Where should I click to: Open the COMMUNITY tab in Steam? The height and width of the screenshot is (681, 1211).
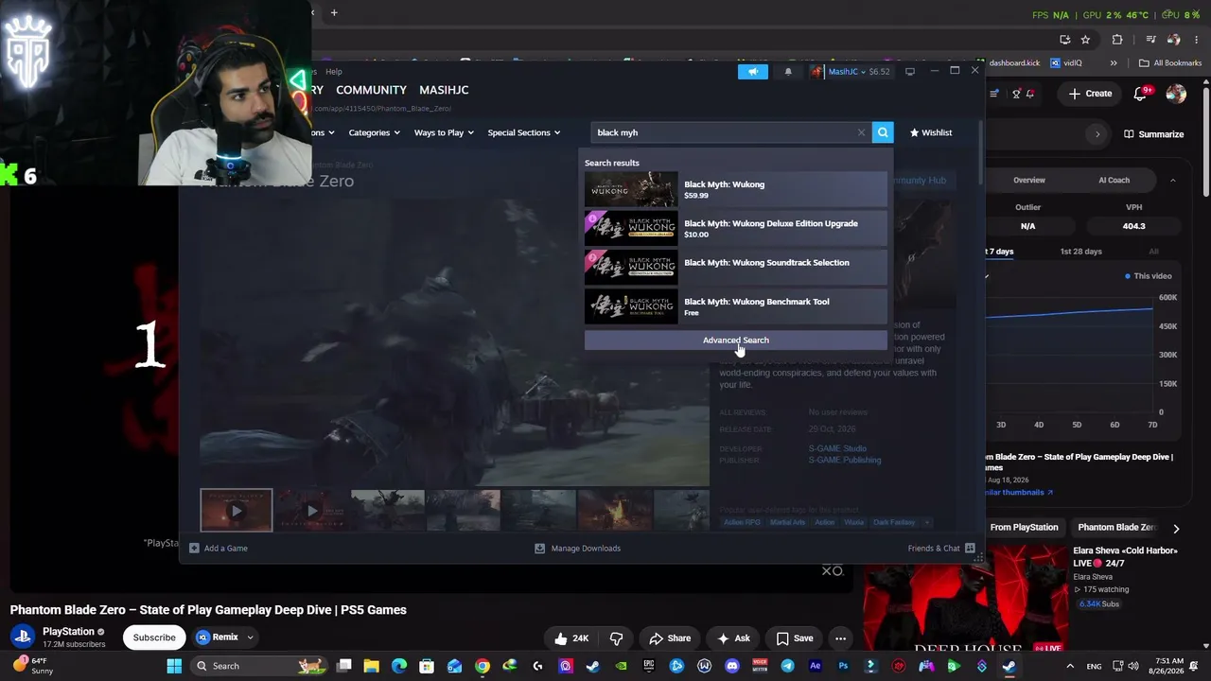[x=371, y=90]
